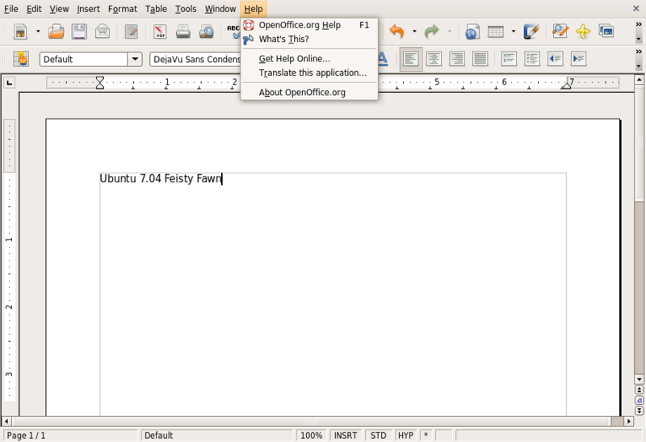
Task: Click the horizontal scrollbar right arrow
Action: [x=628, y=421]
